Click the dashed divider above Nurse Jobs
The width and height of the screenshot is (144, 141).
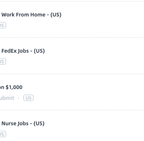click(72, 110)
